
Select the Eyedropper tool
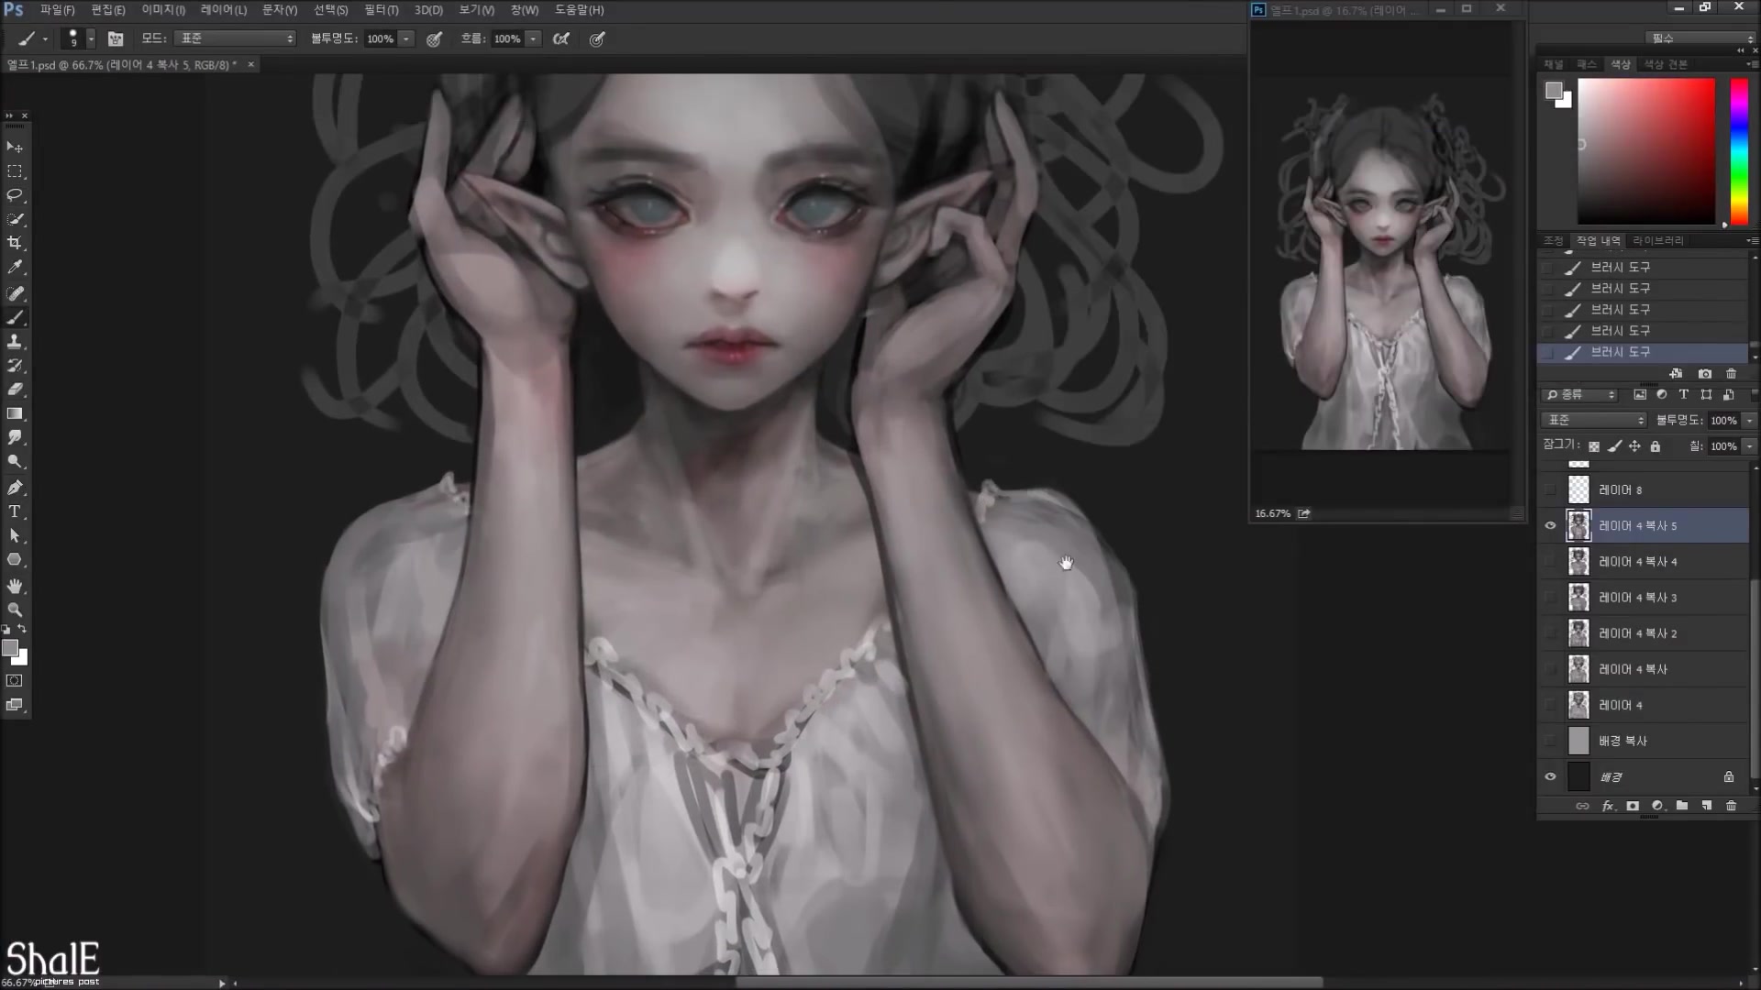(x=15, y=268)
